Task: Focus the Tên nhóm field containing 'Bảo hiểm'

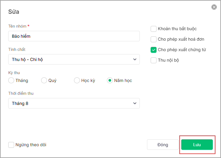Action: click(x=74, y=36)
